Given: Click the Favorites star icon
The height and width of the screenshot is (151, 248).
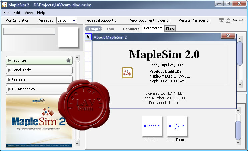Looking at the screenshot, I should point(68,60).
